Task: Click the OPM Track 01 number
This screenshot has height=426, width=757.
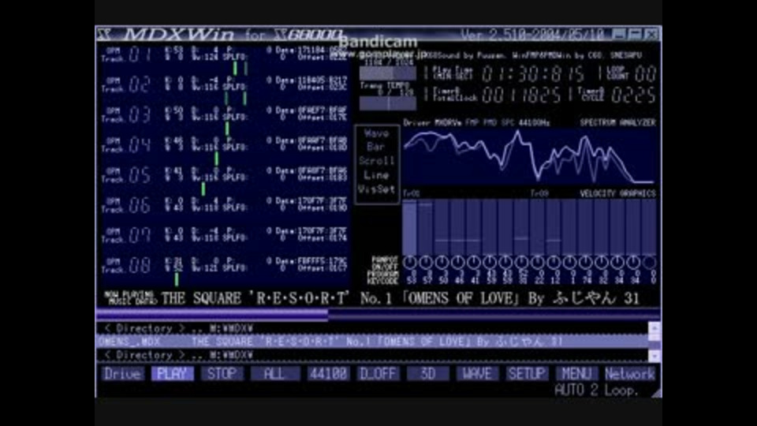Action: coord(140,54)
